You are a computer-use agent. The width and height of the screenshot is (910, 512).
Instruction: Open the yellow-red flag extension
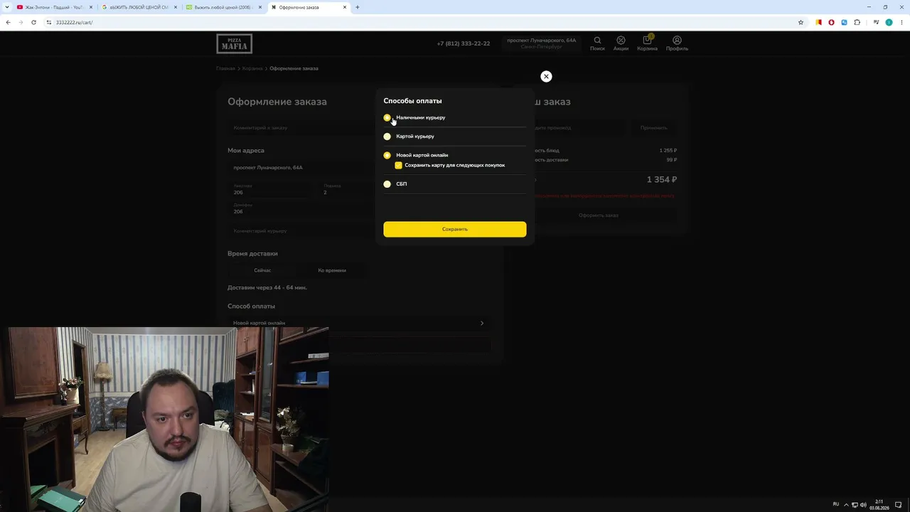pos(818,22)
